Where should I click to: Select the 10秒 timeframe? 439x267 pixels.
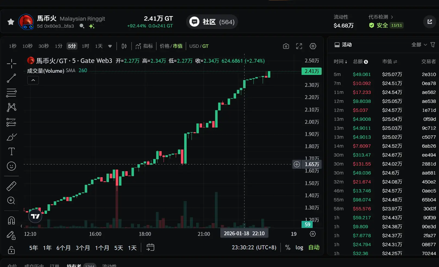[x=27, y=46]
